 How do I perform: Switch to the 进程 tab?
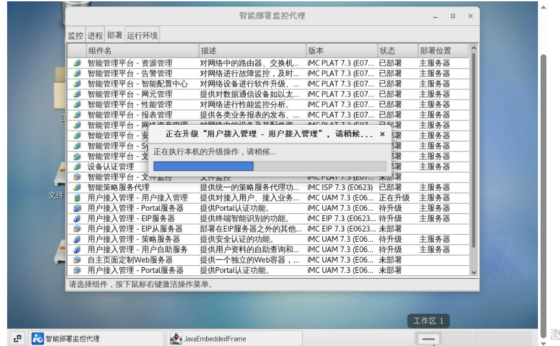click(x=95, y=36)
